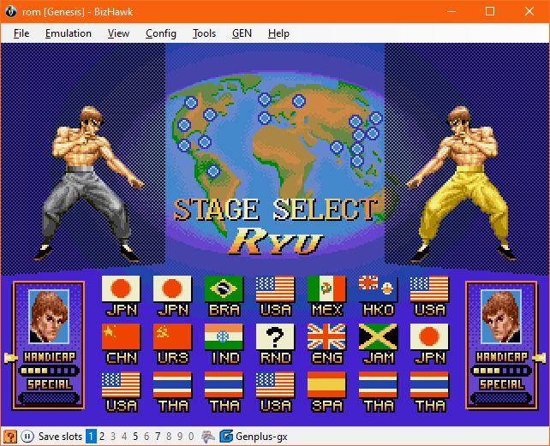Select save slot 9
This screenshot has width=550, height=446.
tap(180, 437)
